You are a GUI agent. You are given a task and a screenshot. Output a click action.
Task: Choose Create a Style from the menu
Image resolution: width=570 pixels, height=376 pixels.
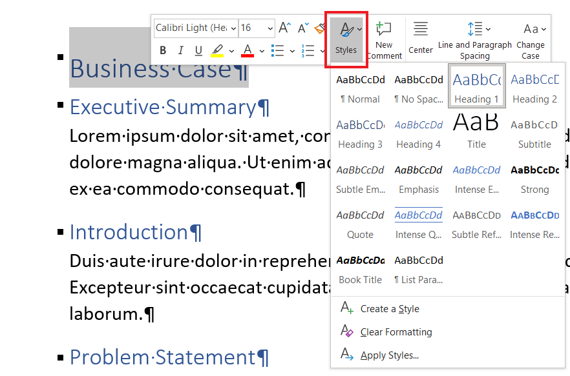coord(390,309)
